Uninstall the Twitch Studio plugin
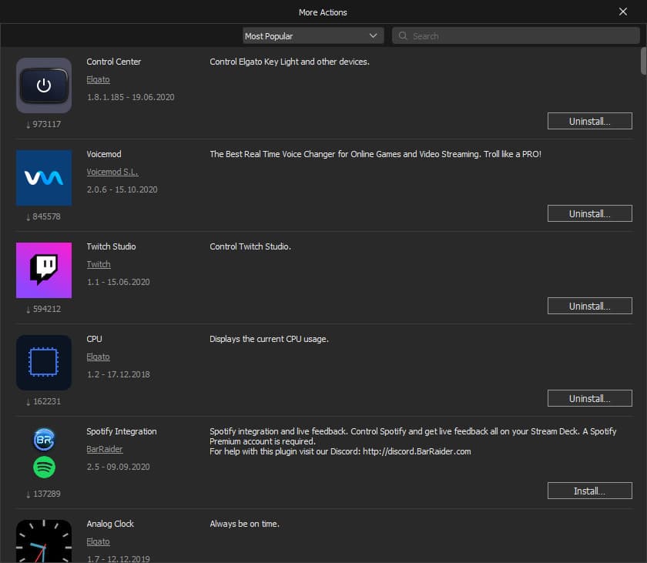The image size is (647, 563). [x=590, y=306]
